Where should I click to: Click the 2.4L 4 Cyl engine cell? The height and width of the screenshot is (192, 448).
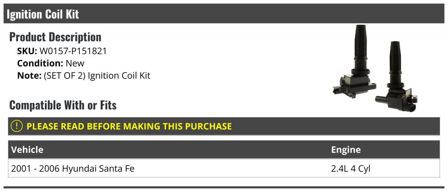(x=351, y=169)
